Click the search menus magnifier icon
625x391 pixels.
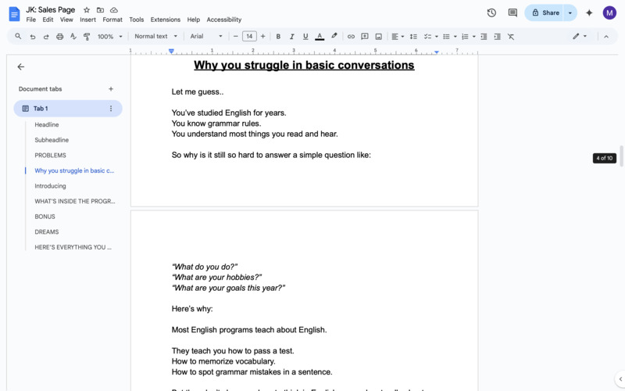[18, 36]
